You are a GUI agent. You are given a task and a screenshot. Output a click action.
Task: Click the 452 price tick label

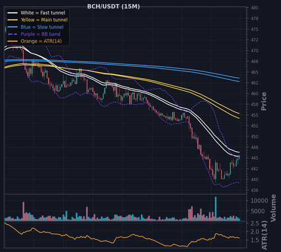tap(255, 126)
